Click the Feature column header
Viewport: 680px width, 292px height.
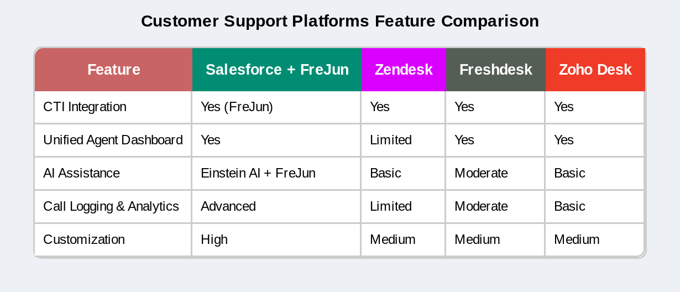[113, 70]
